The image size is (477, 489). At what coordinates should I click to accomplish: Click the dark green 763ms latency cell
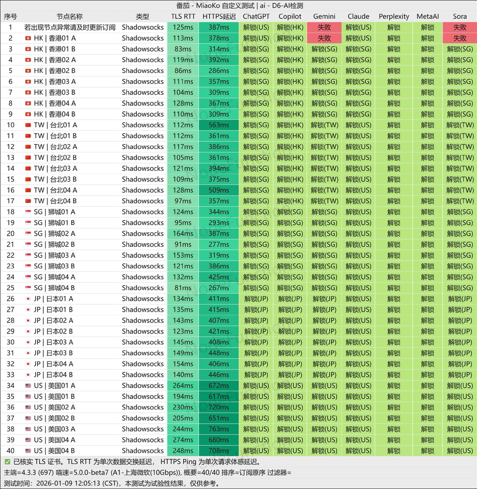[219, 429]
